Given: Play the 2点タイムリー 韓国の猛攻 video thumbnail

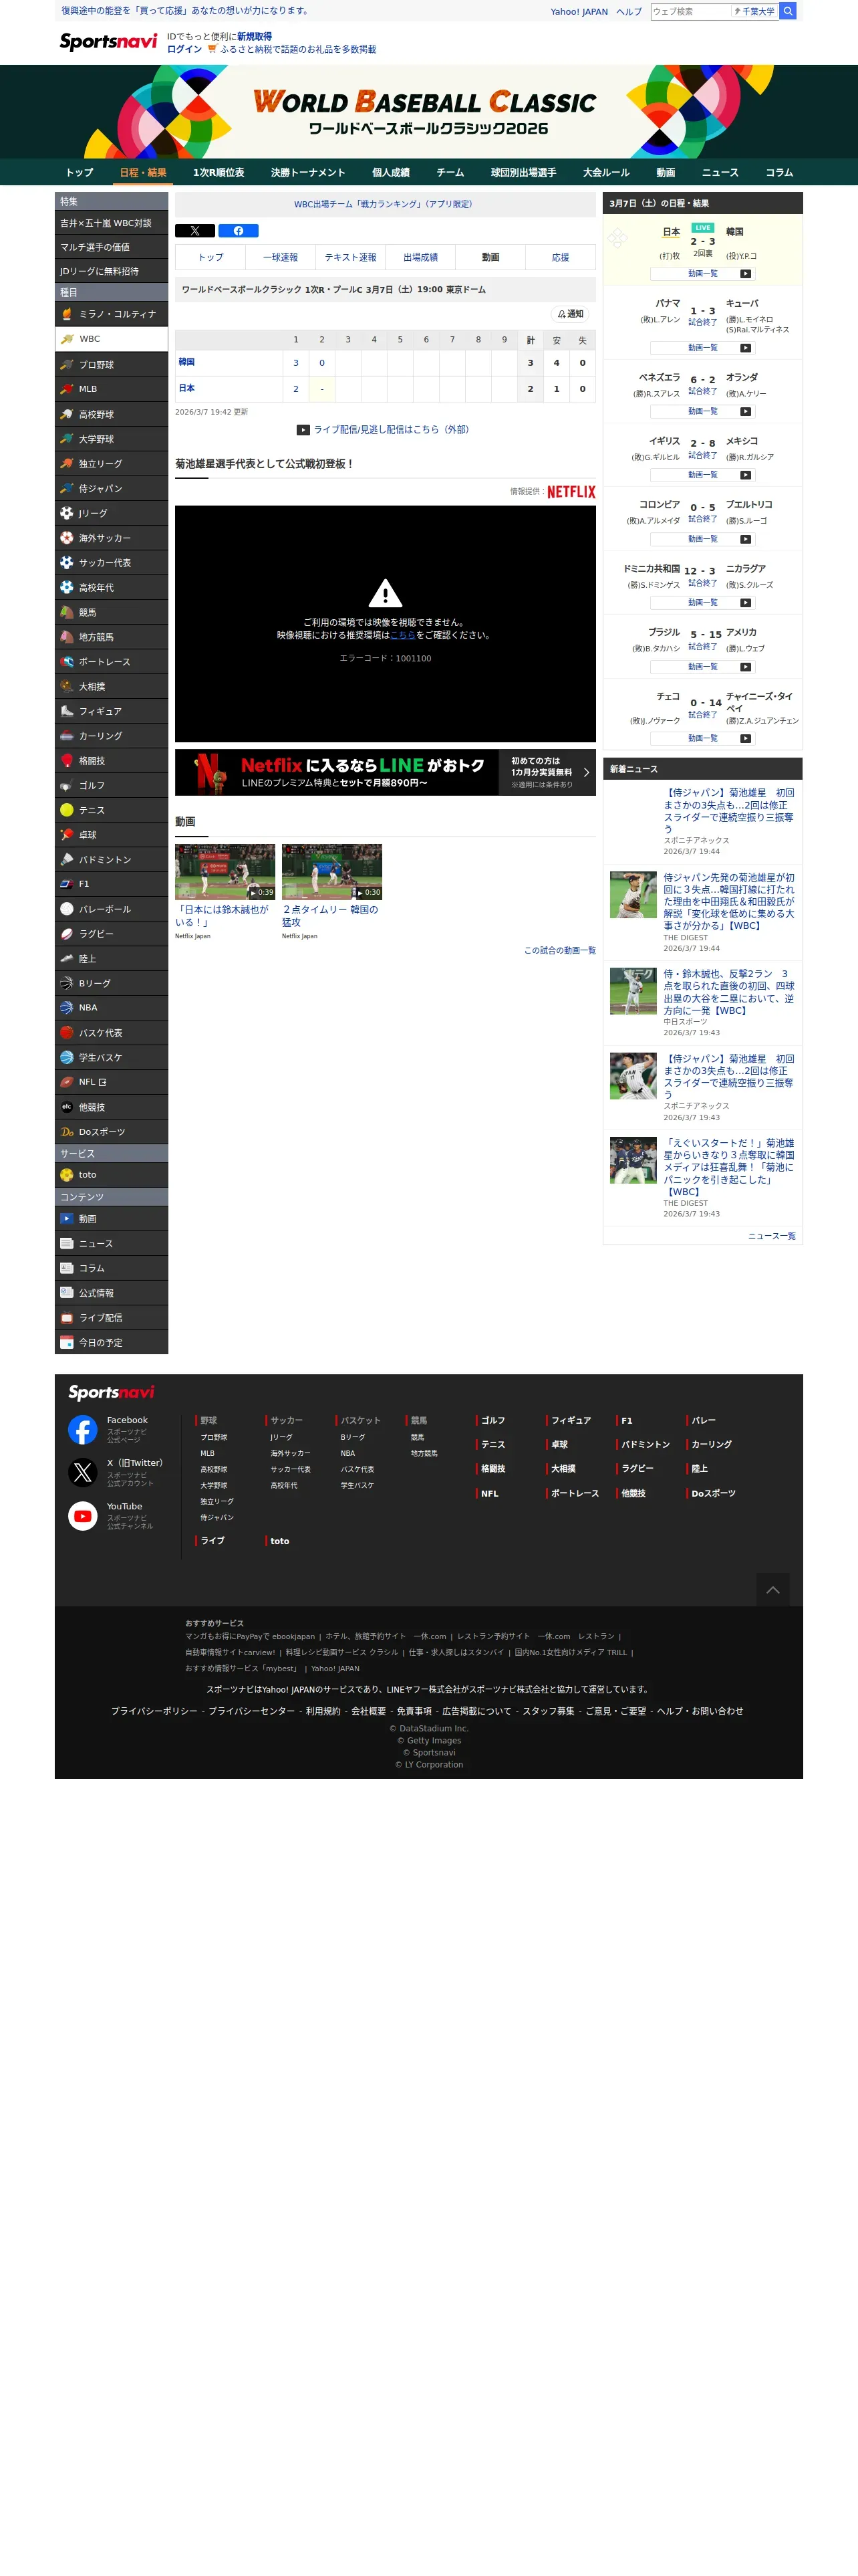Looking at the screenshot, I should pos(331,872).
